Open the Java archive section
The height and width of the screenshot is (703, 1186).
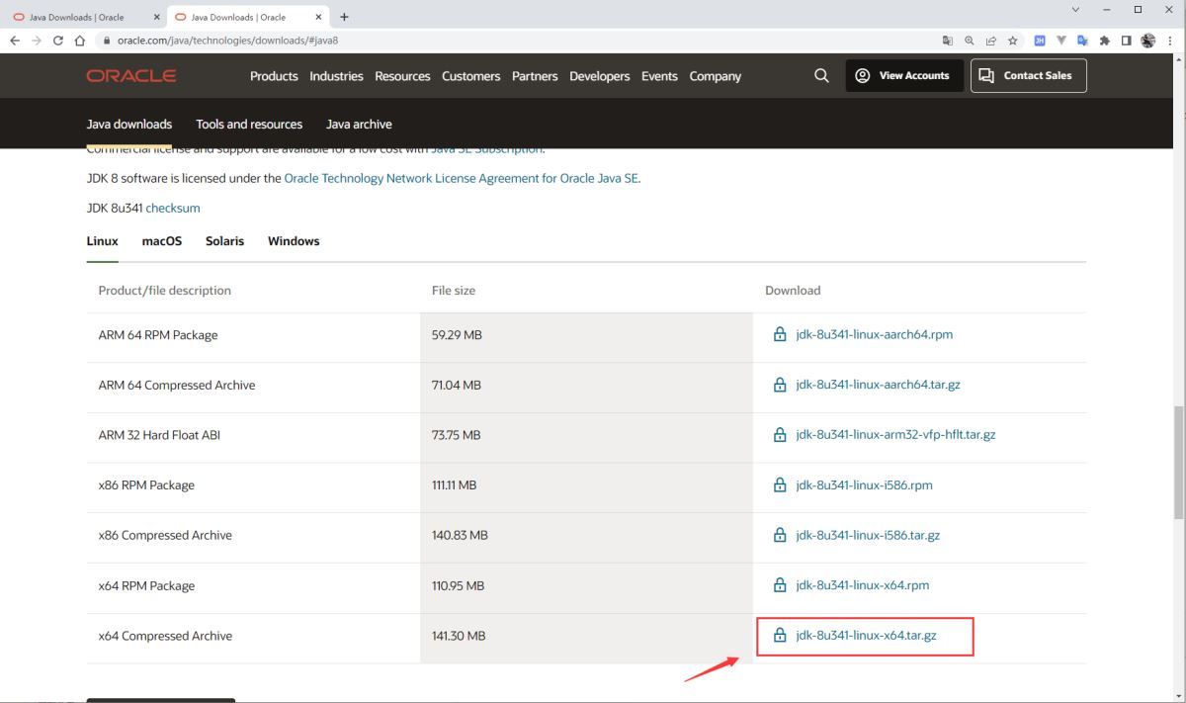click(359, 125)
